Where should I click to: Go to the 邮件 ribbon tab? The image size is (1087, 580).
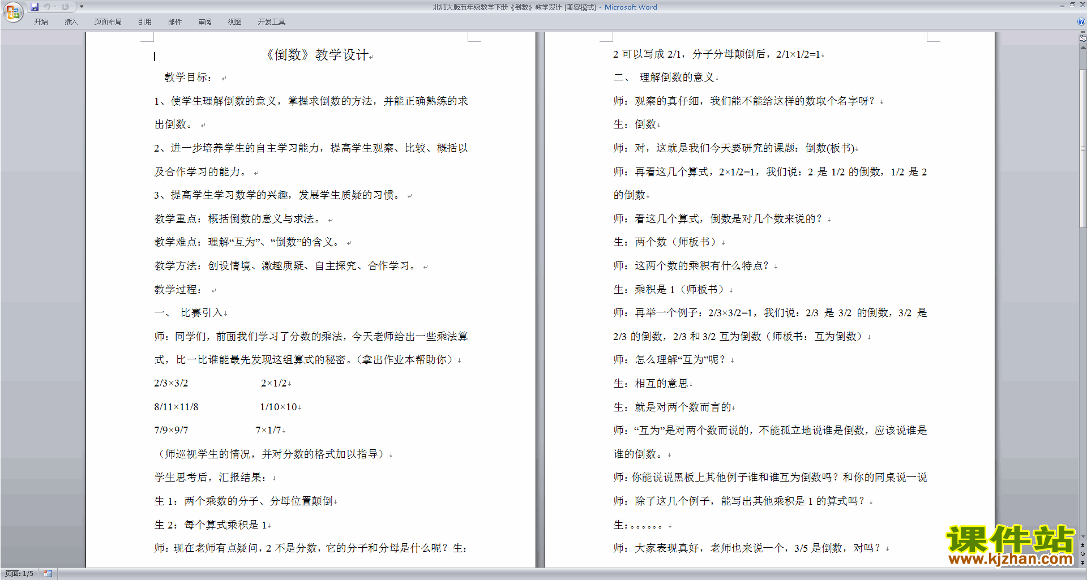(x=175, y=22)
